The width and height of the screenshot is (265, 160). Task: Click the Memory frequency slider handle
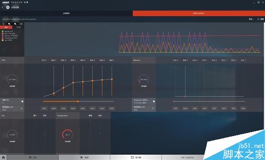point(174,102)
